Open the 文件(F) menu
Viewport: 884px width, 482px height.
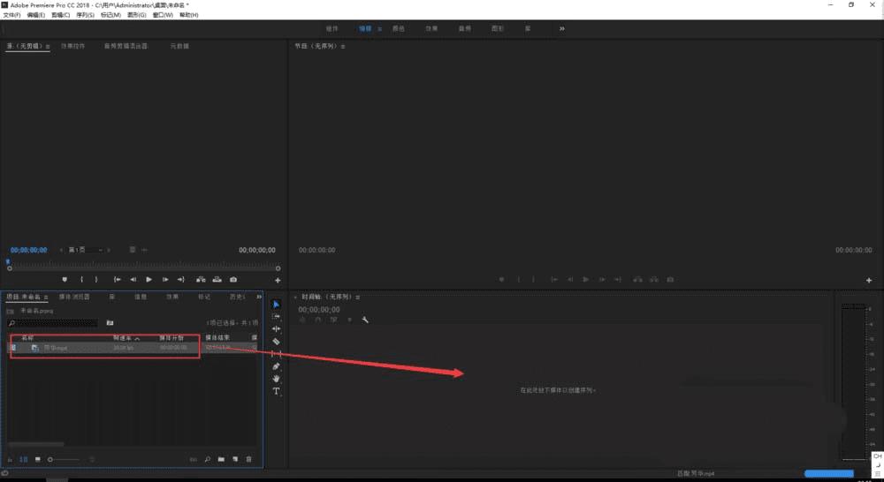tap(11, 15)
